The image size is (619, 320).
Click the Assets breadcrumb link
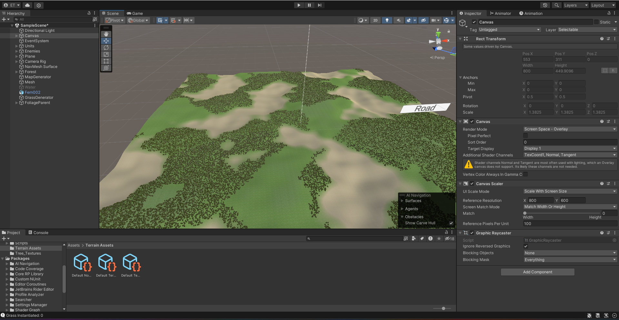[x=74, y=245]
